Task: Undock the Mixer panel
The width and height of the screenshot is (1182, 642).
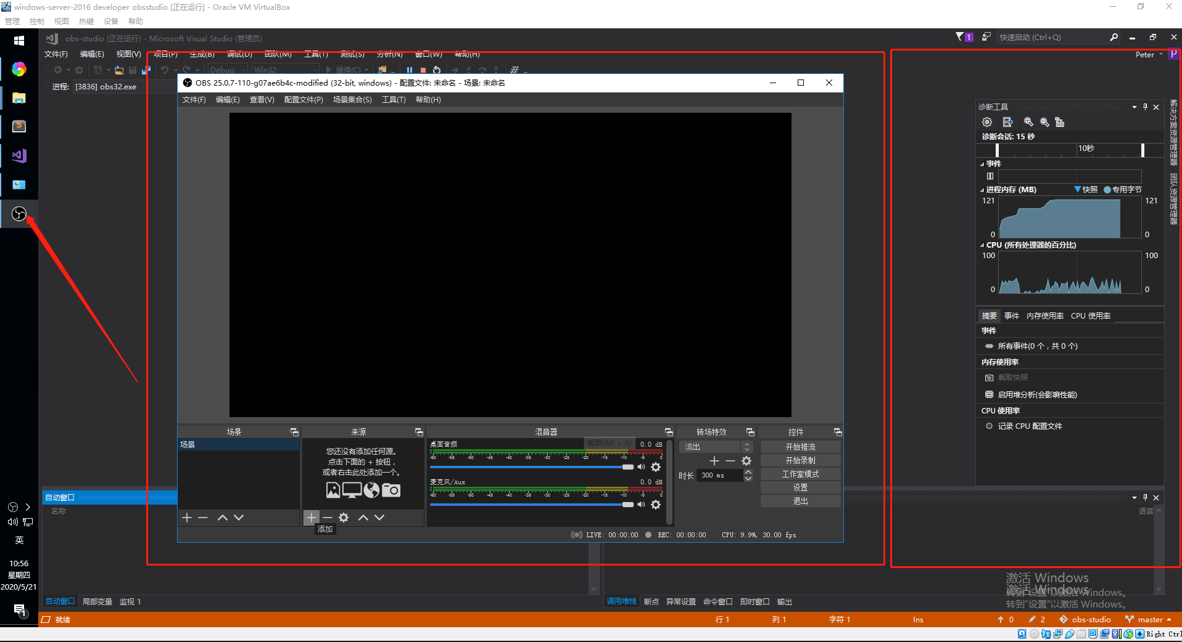Action: [x=669, y=432]
